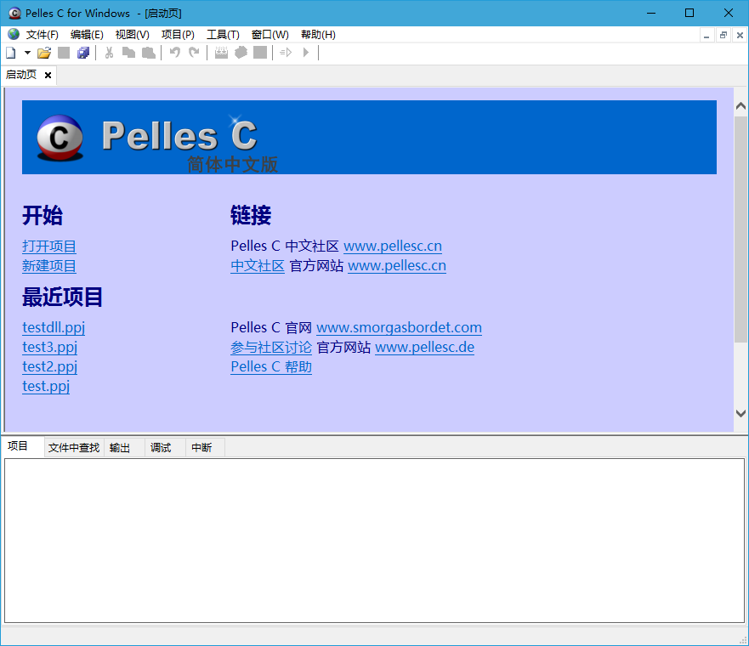Viewport: 749px width, 646px height.
Task: Open the 帮助(H) menu
Action: pyautogui.click(x=318, y=35)
